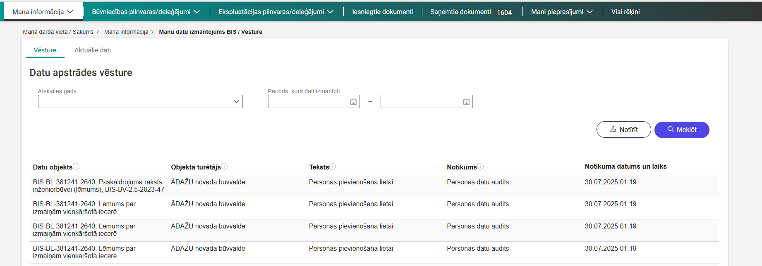Select the Vēsture tab

click(x=45, y=50)
